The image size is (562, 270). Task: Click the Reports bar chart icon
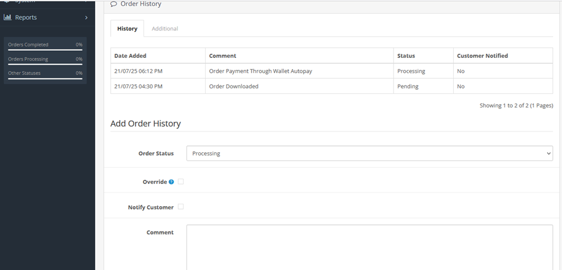(x=8, y=17)
